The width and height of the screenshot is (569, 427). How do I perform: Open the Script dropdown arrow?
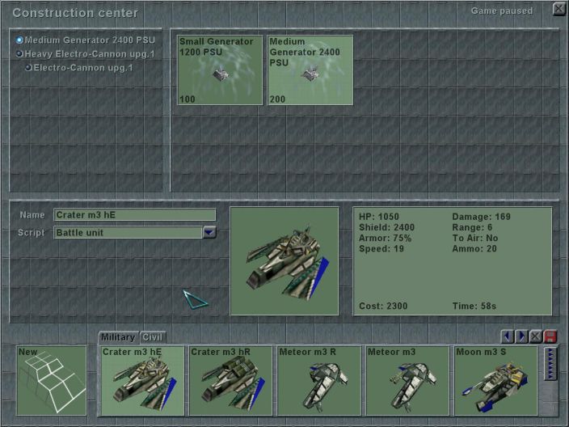point(210,232)
